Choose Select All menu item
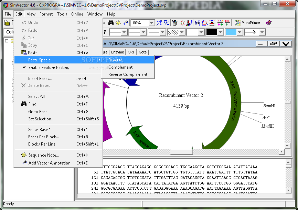Image resolution: width=298 pixels, height=210 pixels. click(58, 96)
